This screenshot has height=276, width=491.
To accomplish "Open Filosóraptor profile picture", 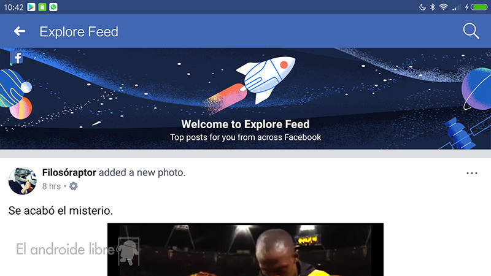I will [22, 180].
